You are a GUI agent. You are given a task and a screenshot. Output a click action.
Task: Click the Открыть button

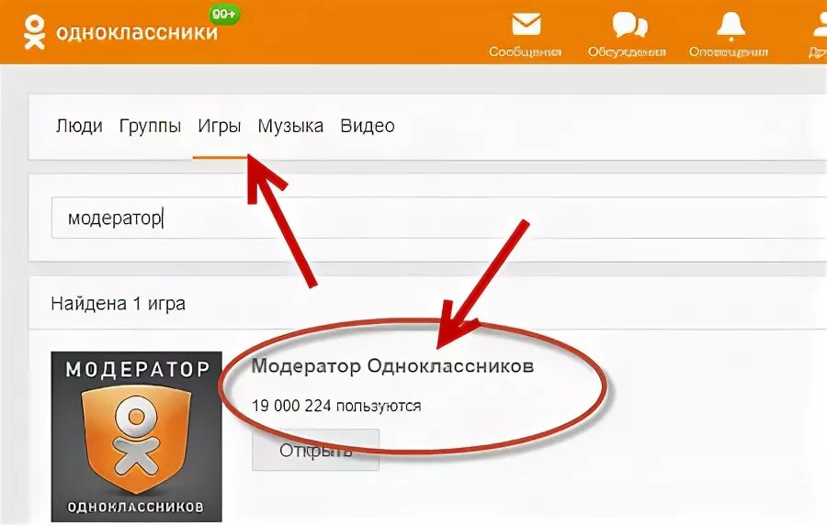pyautogui.click(x=315, y=451)
